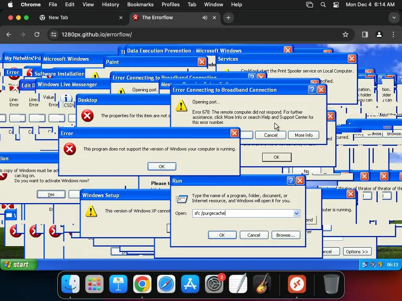402x301 pixels.
Task: Click the taskbar clock 06:13
Action: point(392,265)
